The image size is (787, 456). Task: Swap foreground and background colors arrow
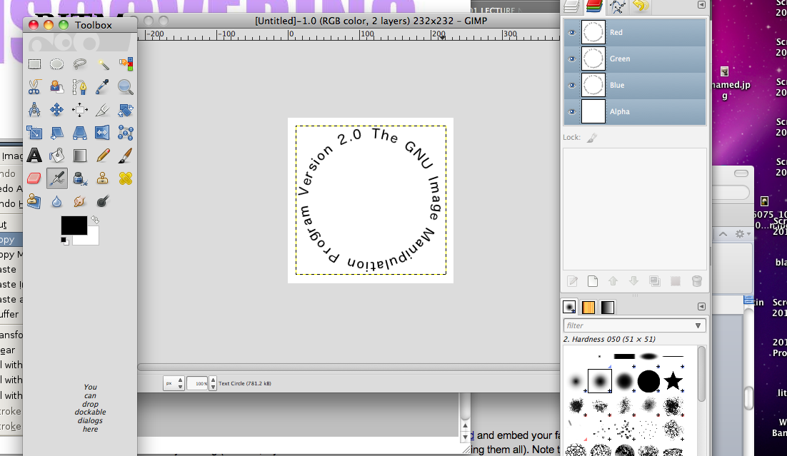(x=95, y=220)
